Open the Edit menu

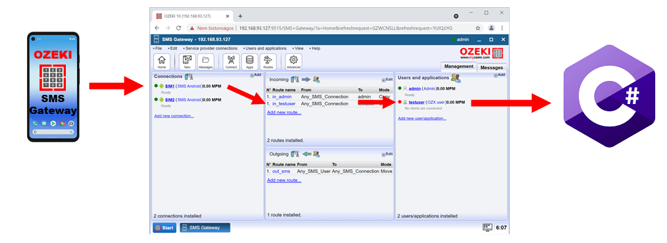(173, 49)
